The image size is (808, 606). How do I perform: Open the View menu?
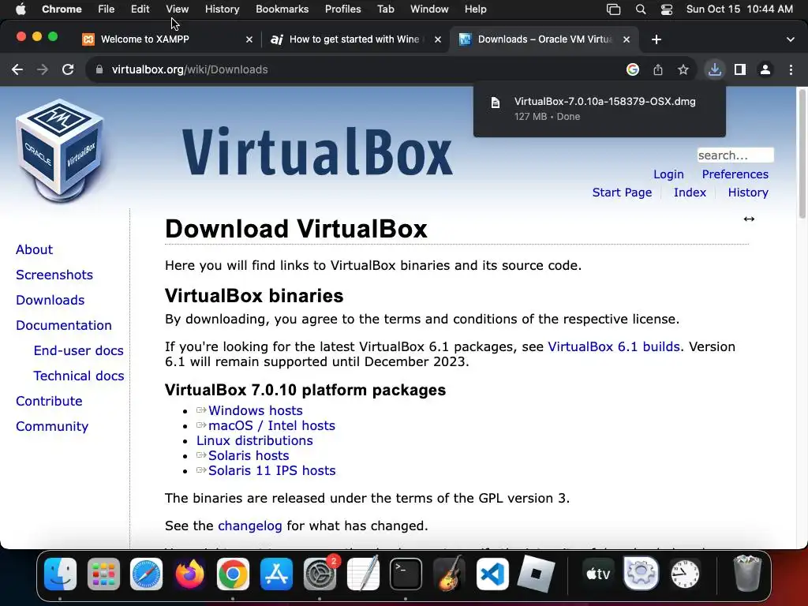click(177, 9)
